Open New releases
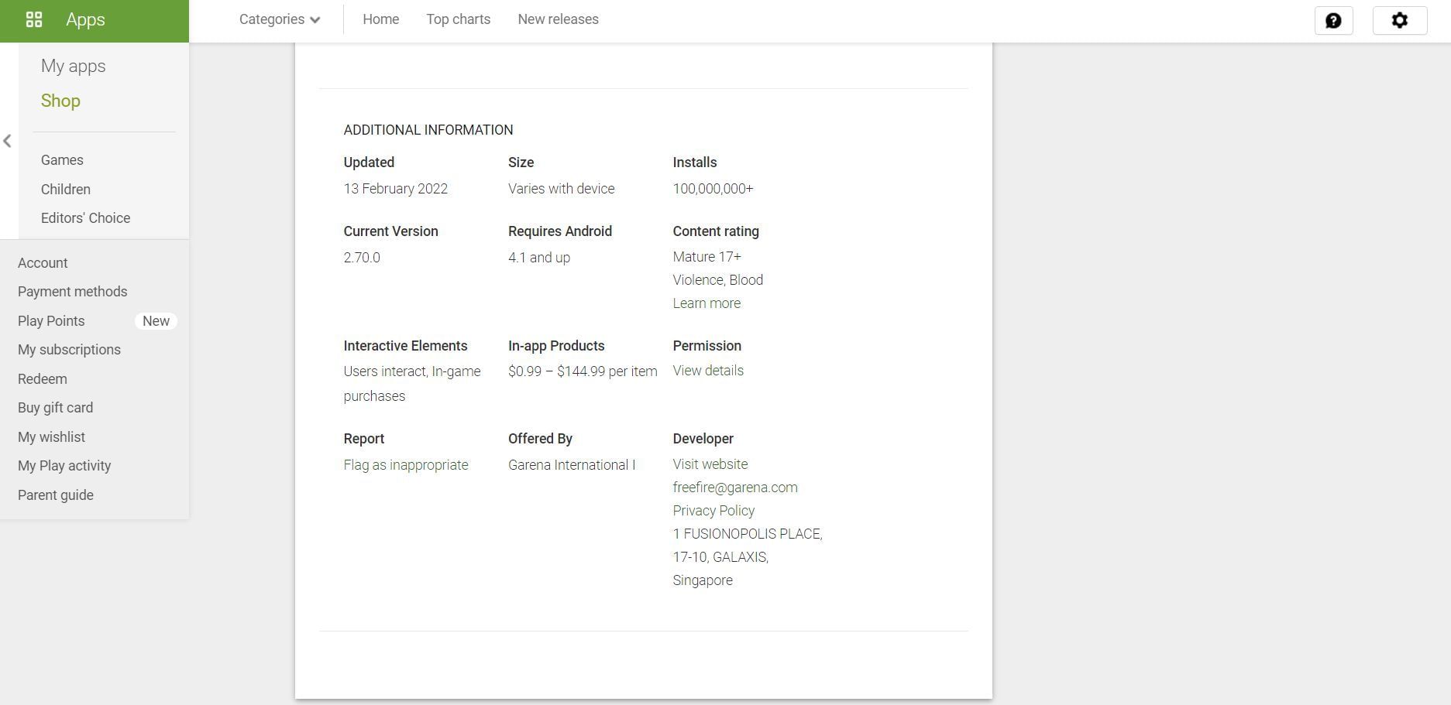This screenshot has width=1451, height=705. pos(558,19)
